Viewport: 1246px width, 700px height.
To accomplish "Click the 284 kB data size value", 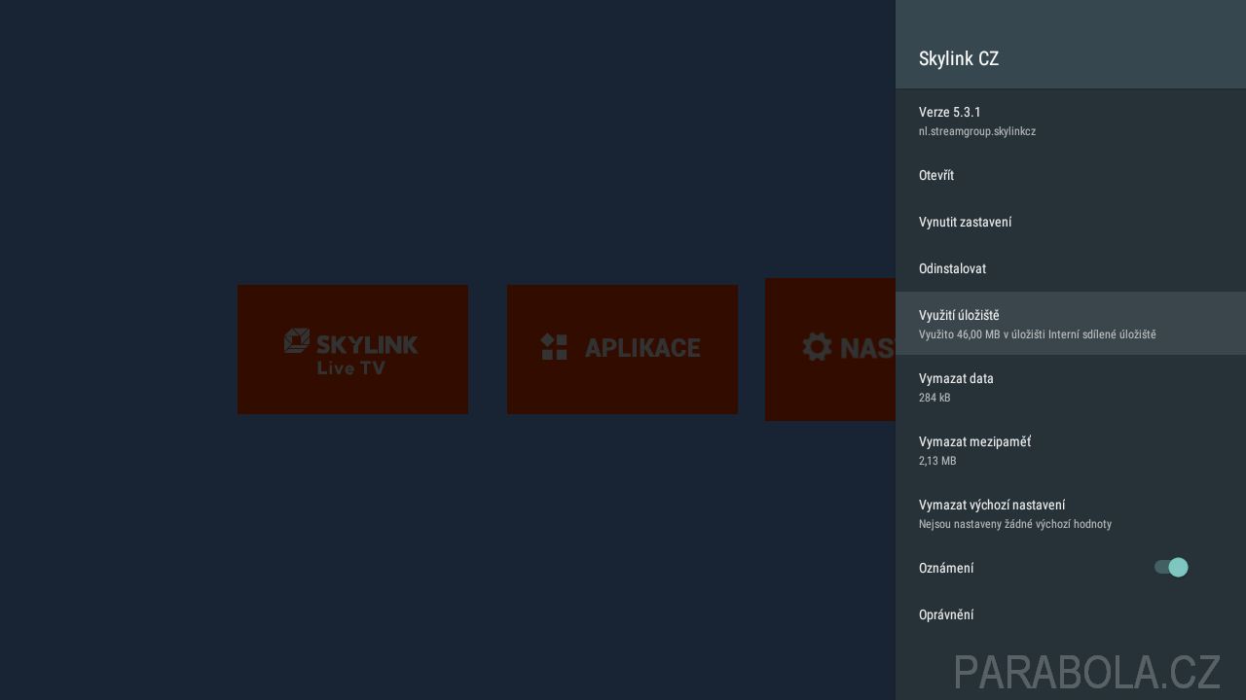I will (x=934, y=398).
